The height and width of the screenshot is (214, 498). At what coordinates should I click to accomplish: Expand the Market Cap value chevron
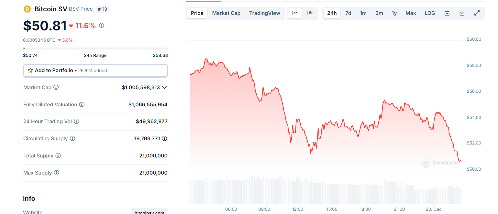click(x=164, y=88)
